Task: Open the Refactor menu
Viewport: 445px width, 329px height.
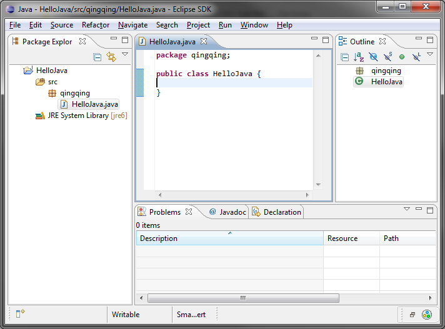Action: 96,25
